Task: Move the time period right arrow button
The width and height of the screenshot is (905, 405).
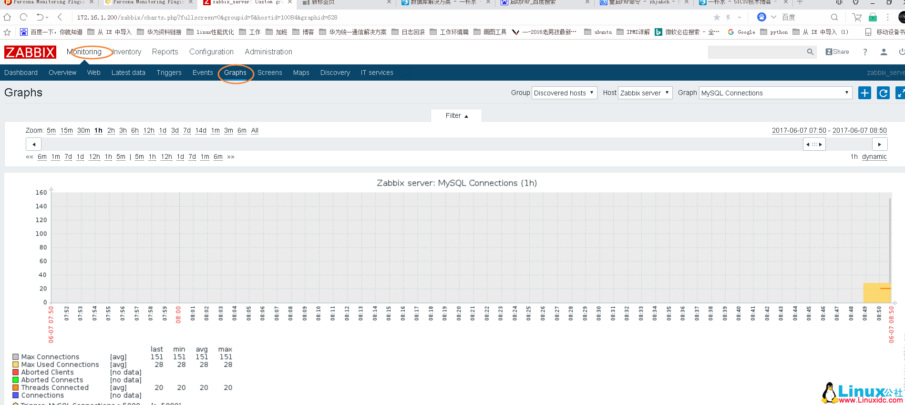Action: point(879,144)
